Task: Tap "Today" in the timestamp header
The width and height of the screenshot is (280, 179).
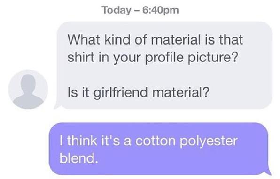Action: 116,10
